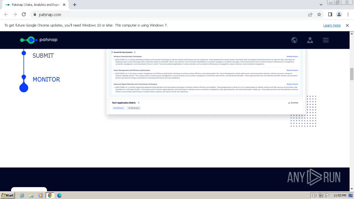This screenshot has height=199, width=354.
Task: Click the volume speaker tray icon
Action: pyautogui.click(x=314, y=195)
